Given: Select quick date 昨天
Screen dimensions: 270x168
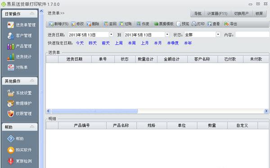Looking at the screenshot, I should click(x=93, y=43).
